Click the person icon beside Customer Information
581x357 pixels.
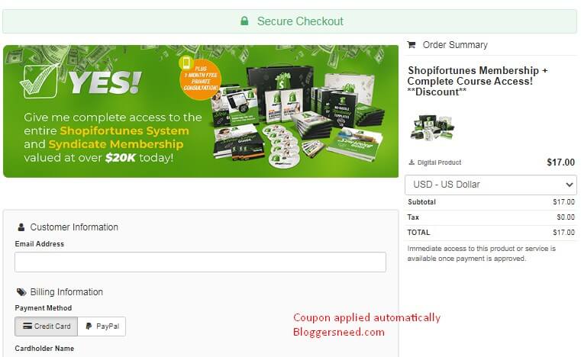(21, 227)
